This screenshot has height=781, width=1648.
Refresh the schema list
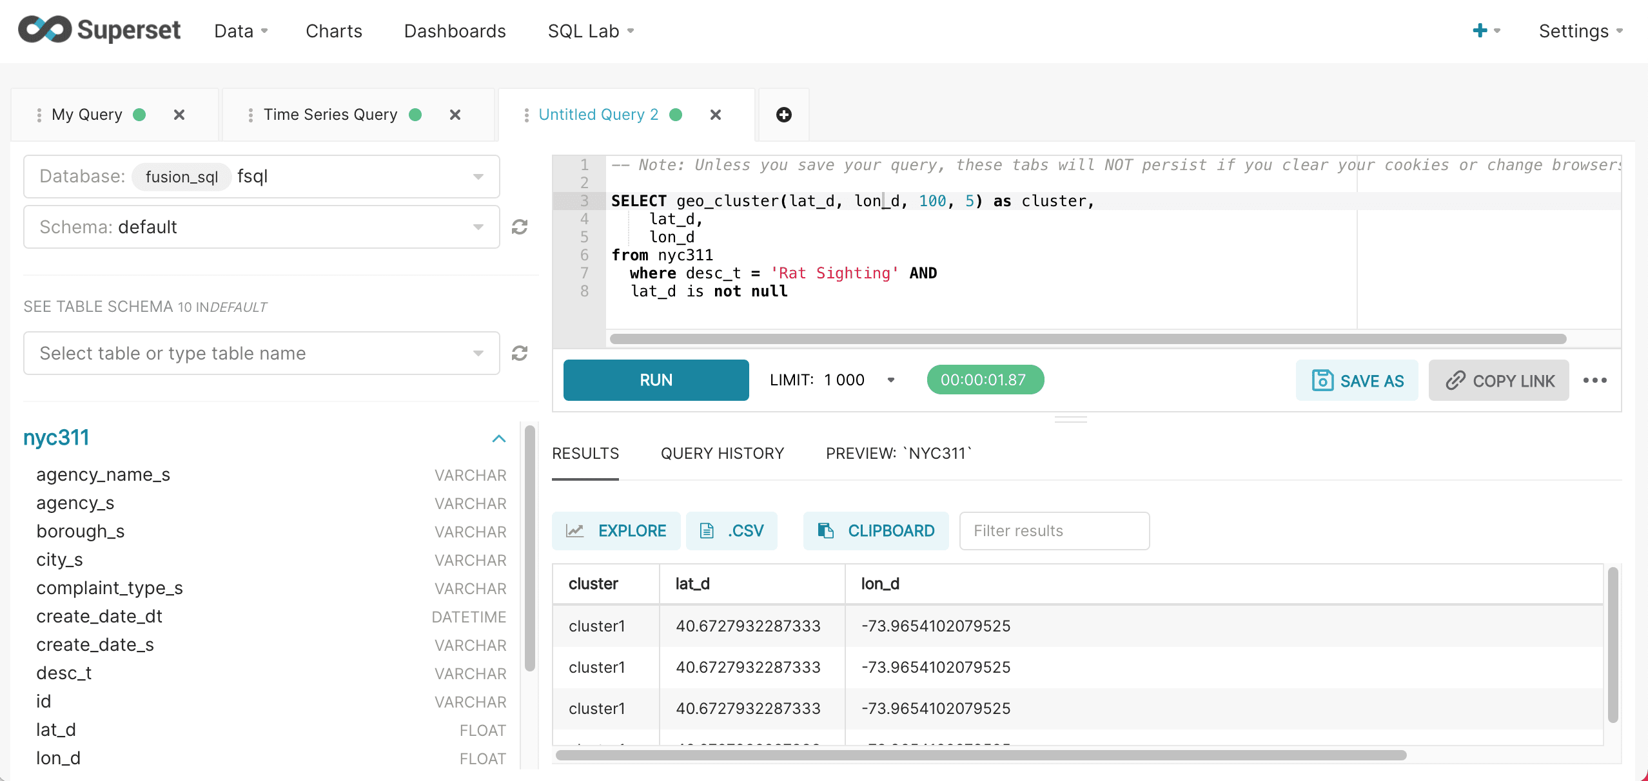(520, 227)
